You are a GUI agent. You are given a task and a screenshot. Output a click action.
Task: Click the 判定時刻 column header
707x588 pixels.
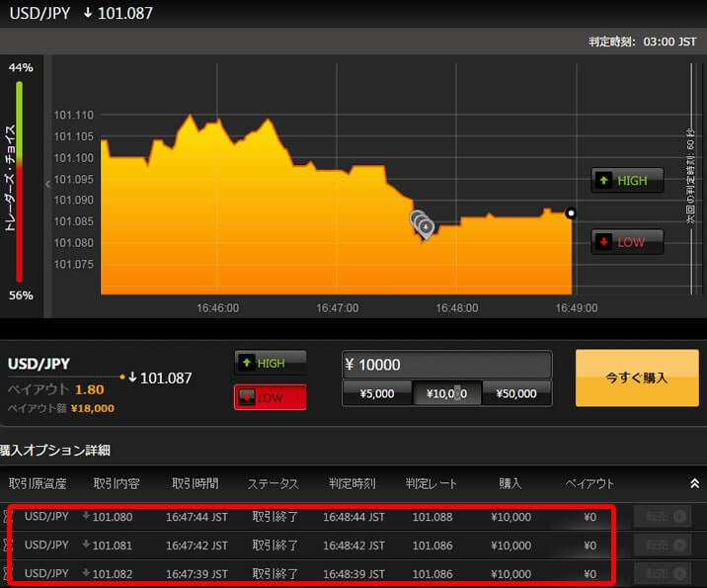coord(352,484)
